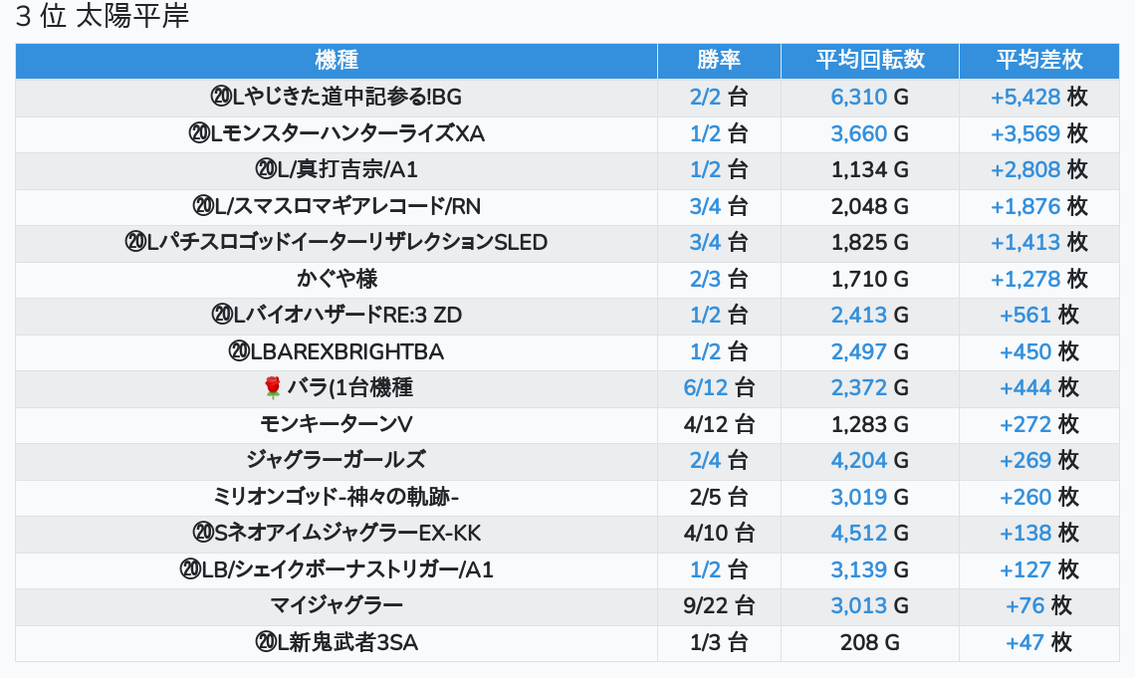
Task: Select the マイジャグラー row
Action: click(x=567, y=606)
